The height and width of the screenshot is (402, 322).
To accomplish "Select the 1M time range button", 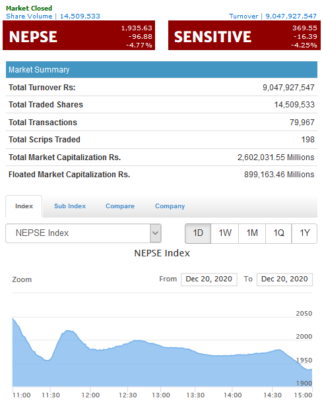I will (x=252, y=233).
